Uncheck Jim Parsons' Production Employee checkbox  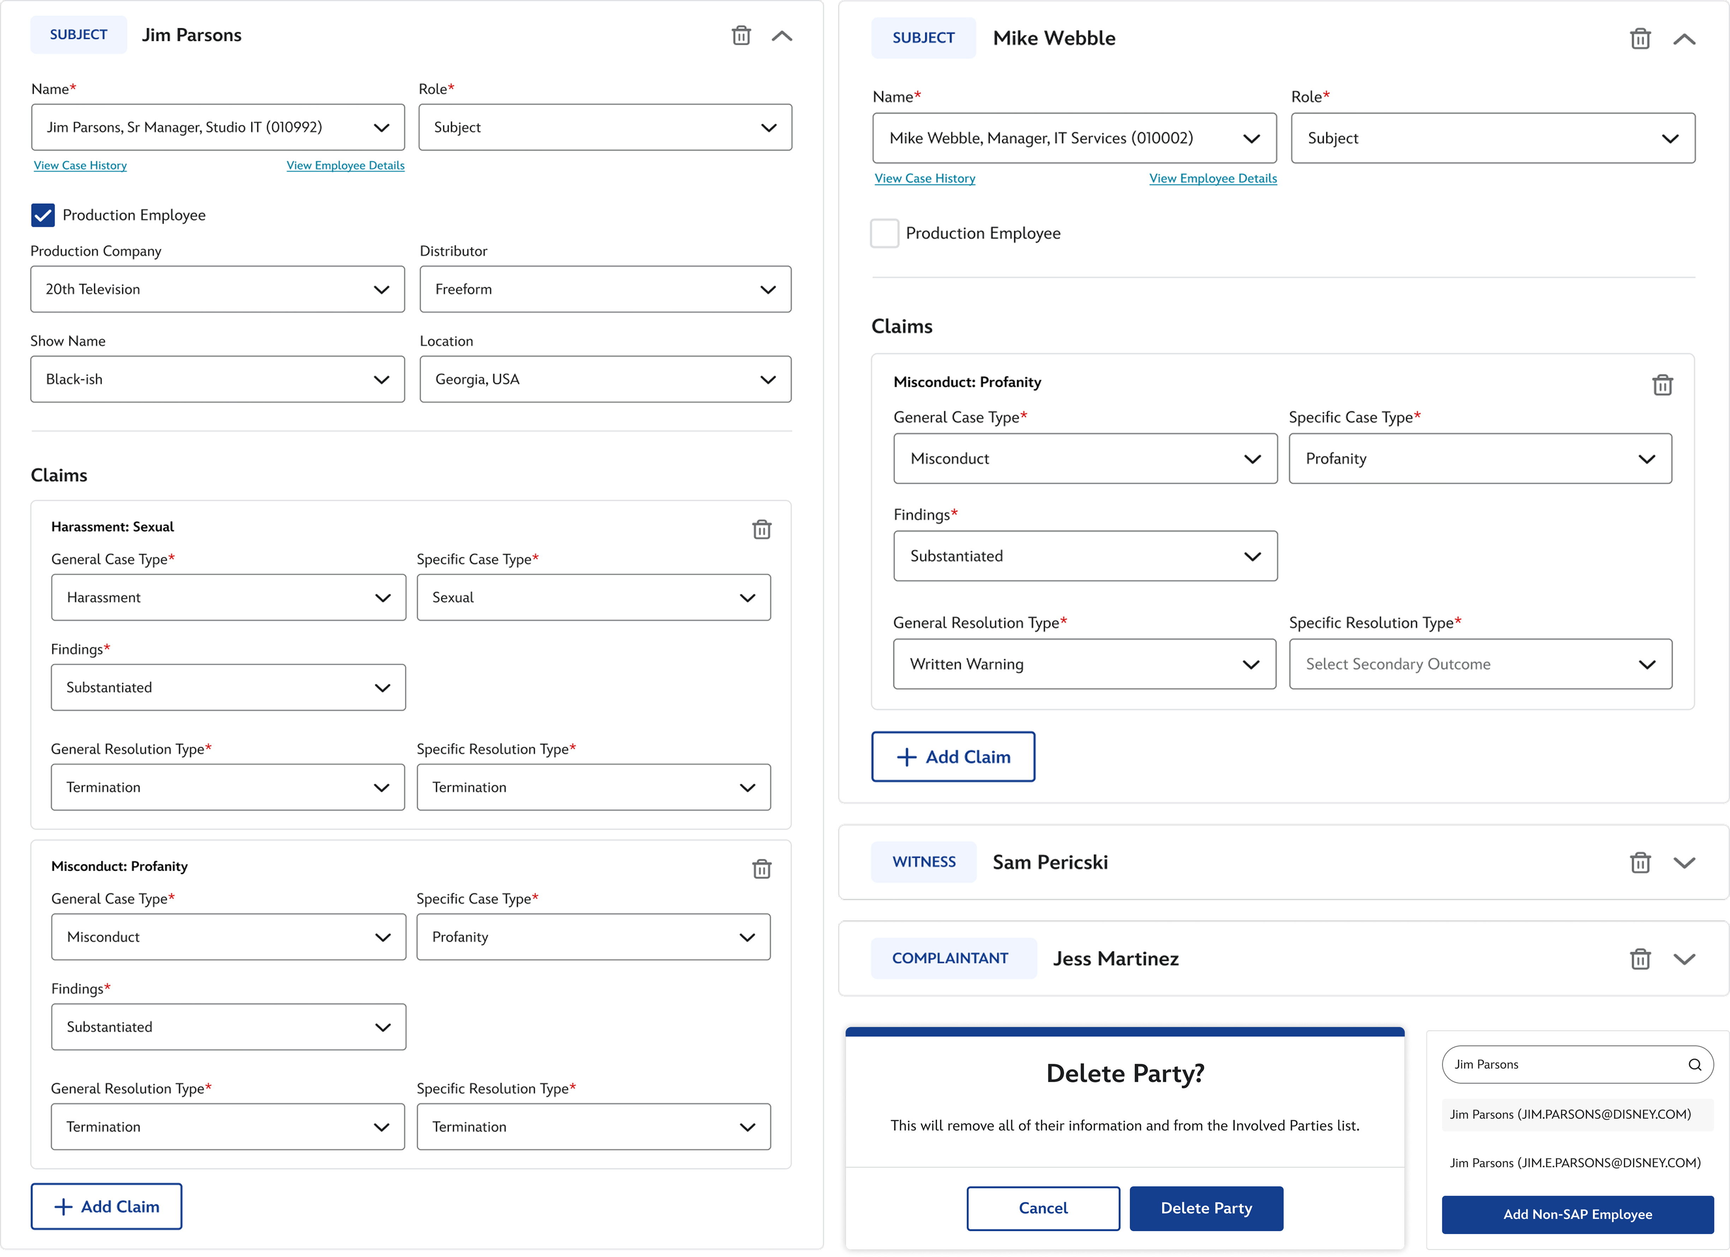(43, 216)
